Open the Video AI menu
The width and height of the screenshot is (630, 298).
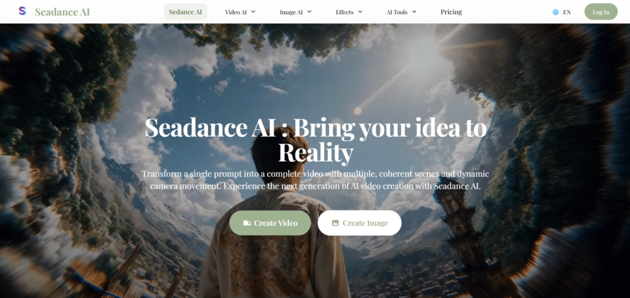click(241, 12)
